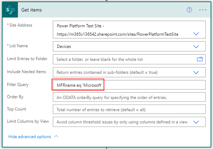Collapse using the upward chevron icon
The width and height of the screenshot is (213, 149).
tap(56, 136)
